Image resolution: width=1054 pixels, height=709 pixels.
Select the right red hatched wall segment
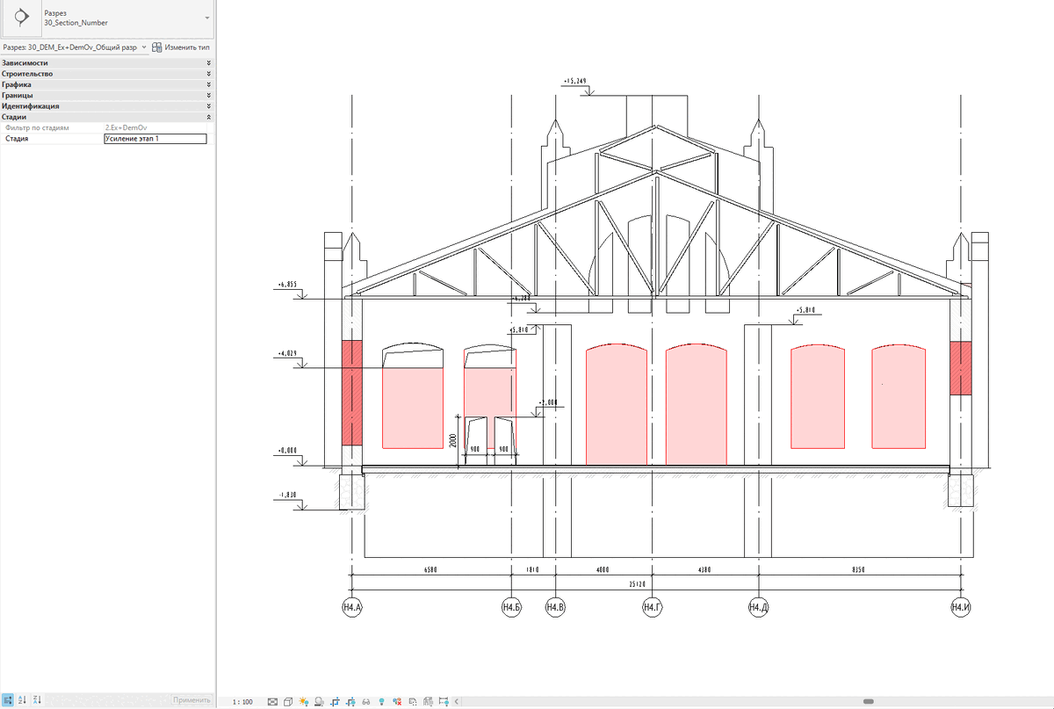[960, 368]
